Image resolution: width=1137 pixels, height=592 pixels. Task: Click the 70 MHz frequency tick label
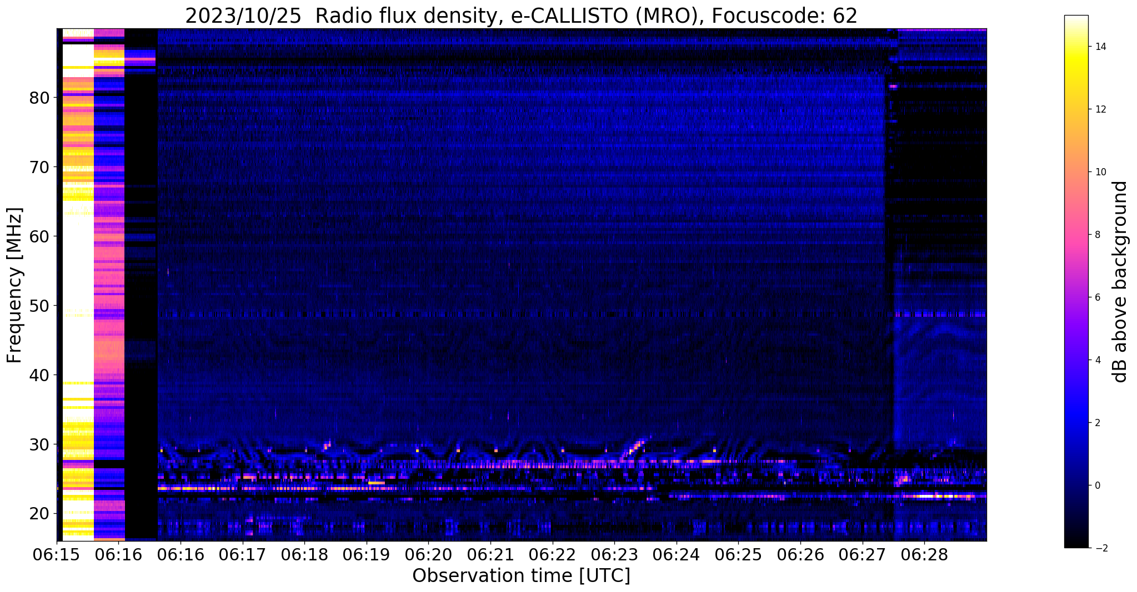click(x=39, y=167)
